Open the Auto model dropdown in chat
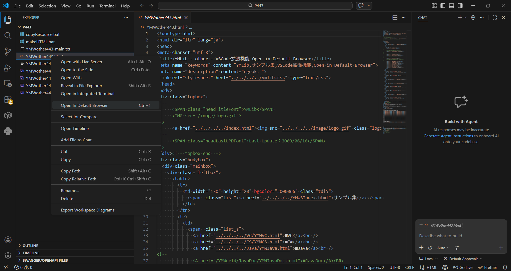511x271 pixels. 443,248
